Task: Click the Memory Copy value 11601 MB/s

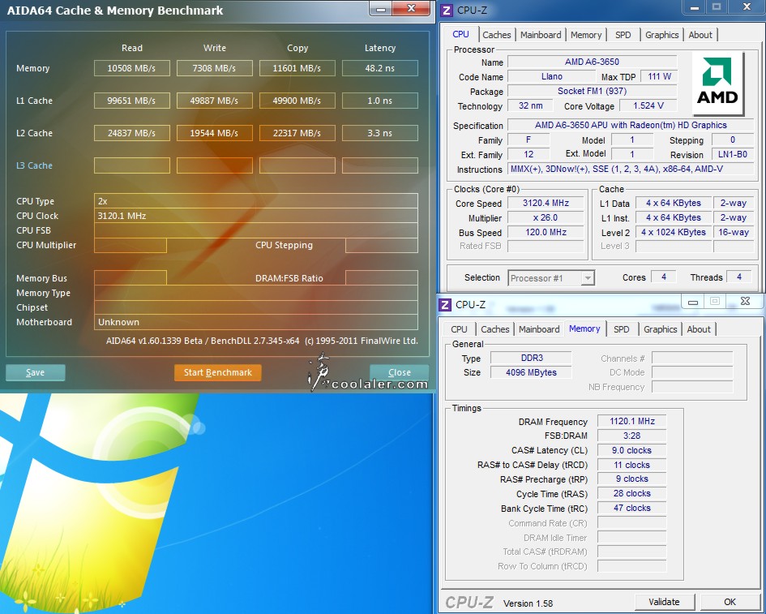Action: (297, 68)
